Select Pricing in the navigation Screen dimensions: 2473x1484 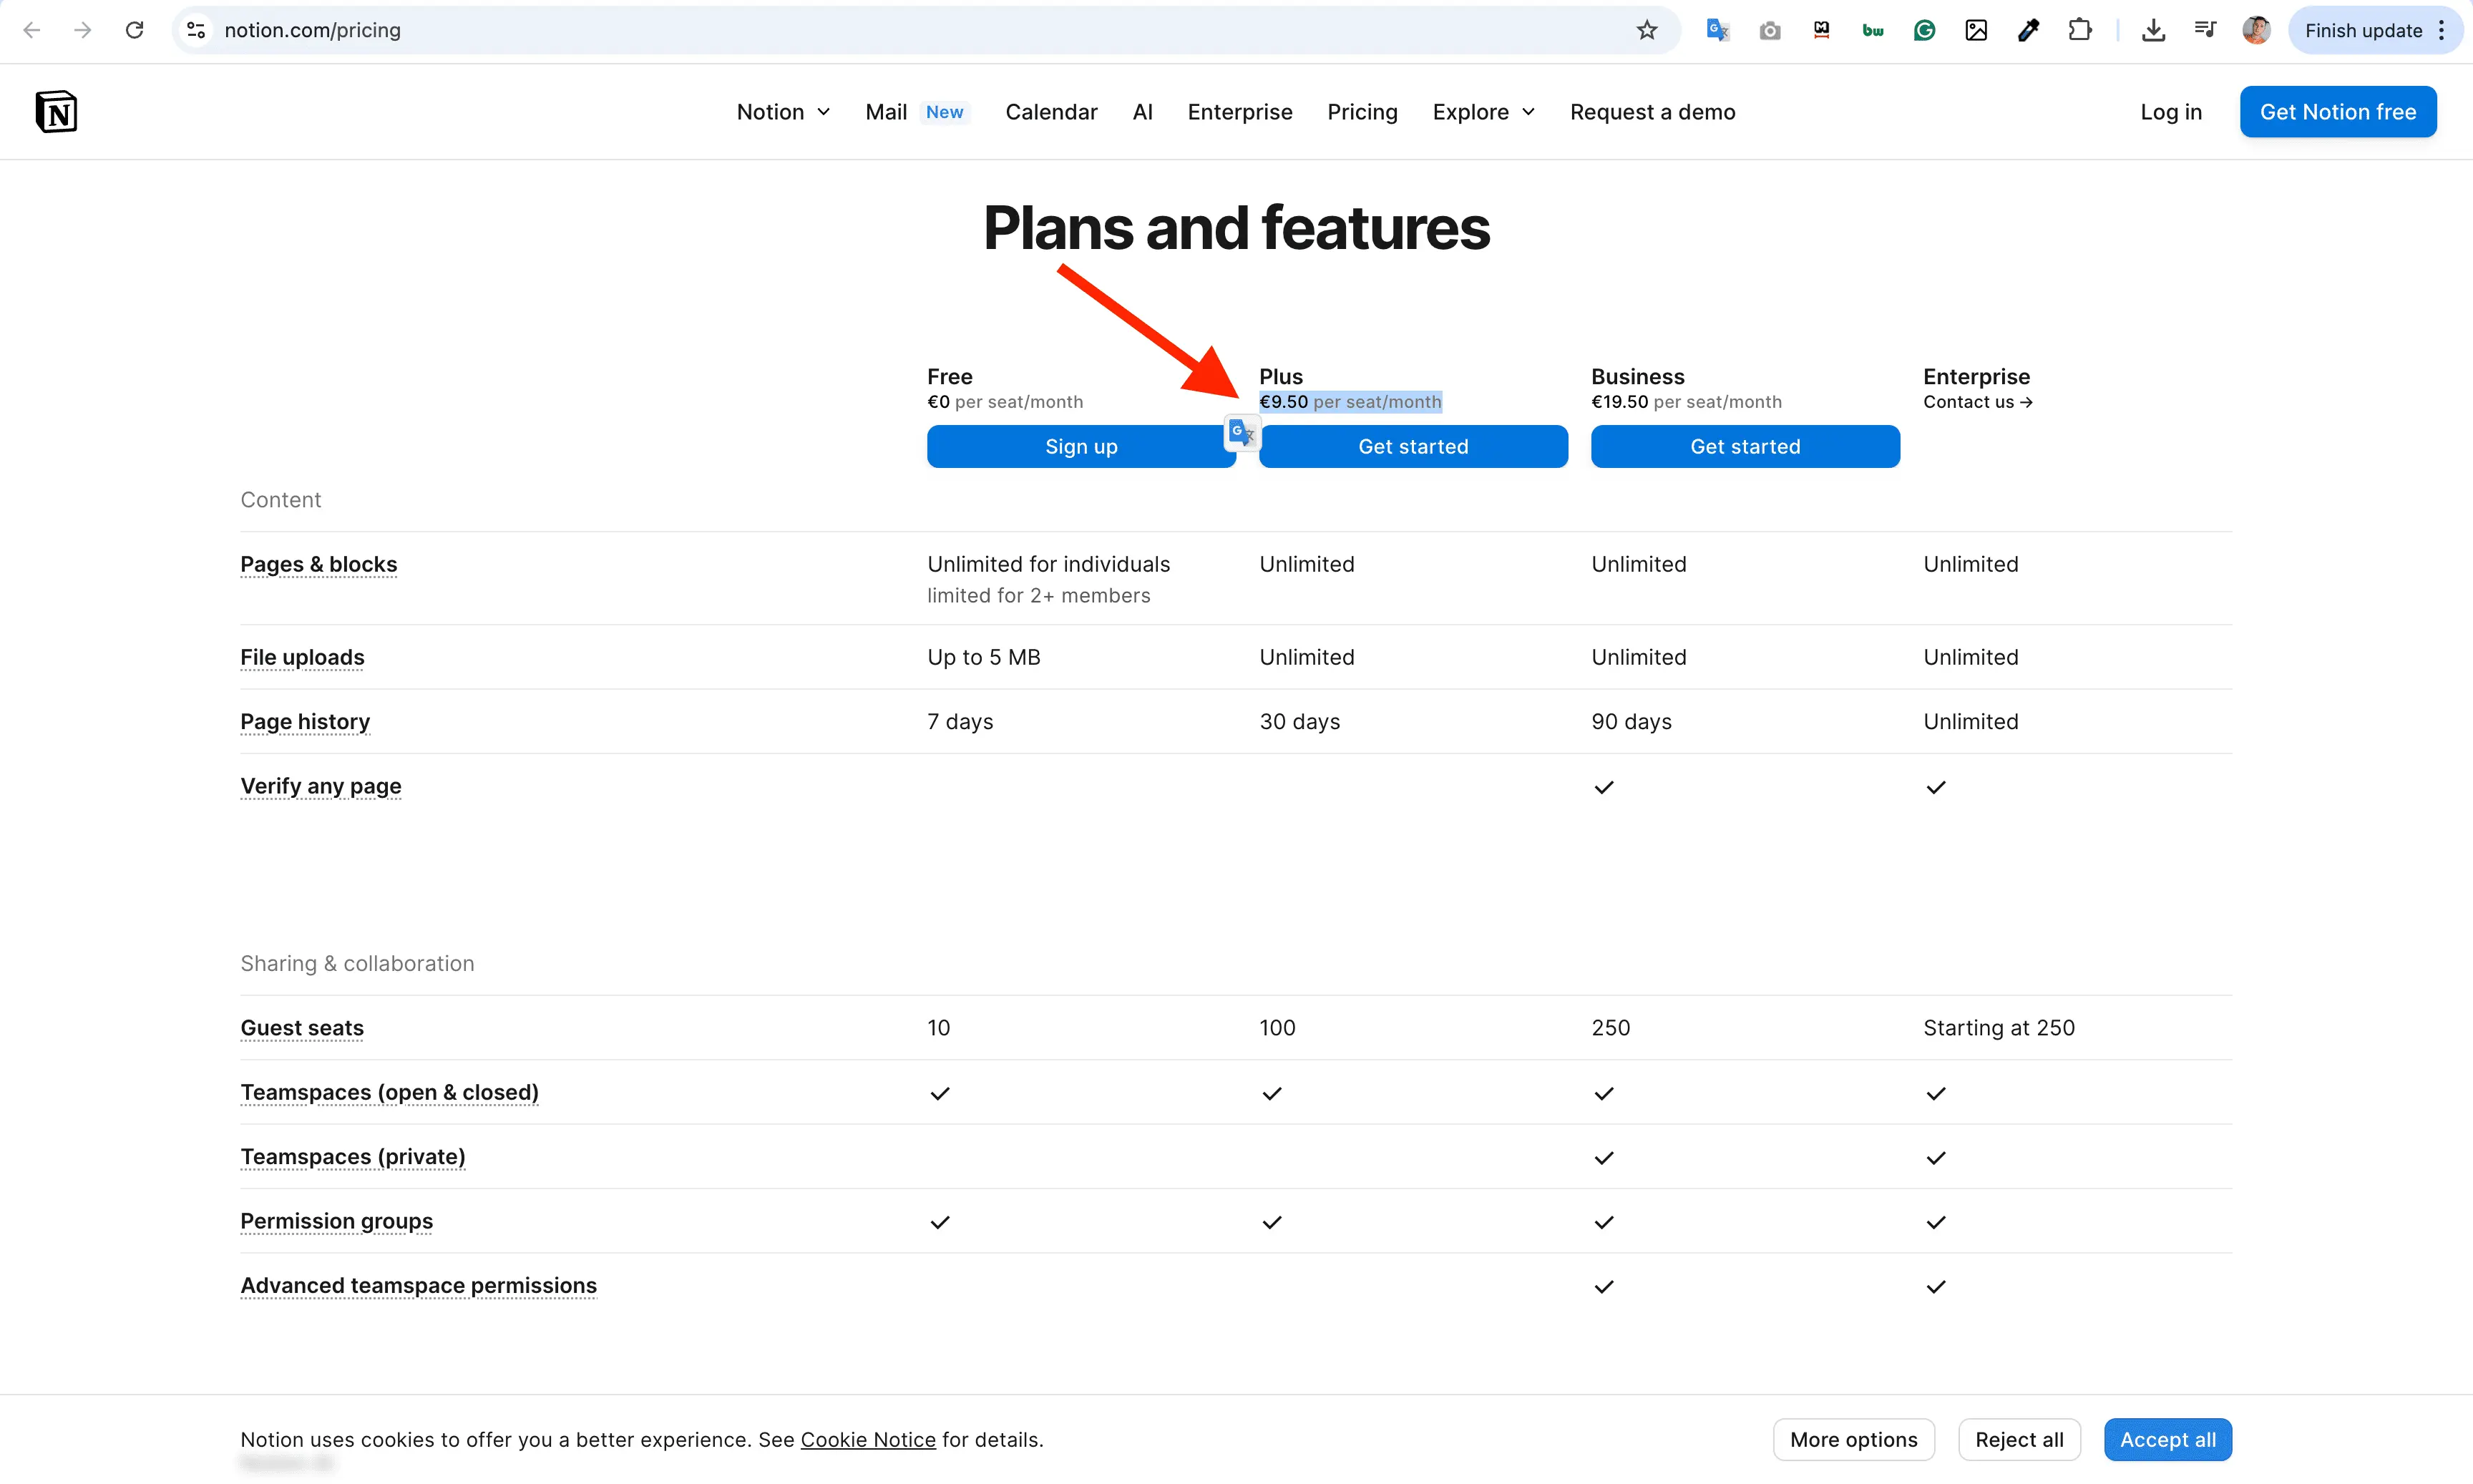pyautogui.click(x=1362, y=112)
